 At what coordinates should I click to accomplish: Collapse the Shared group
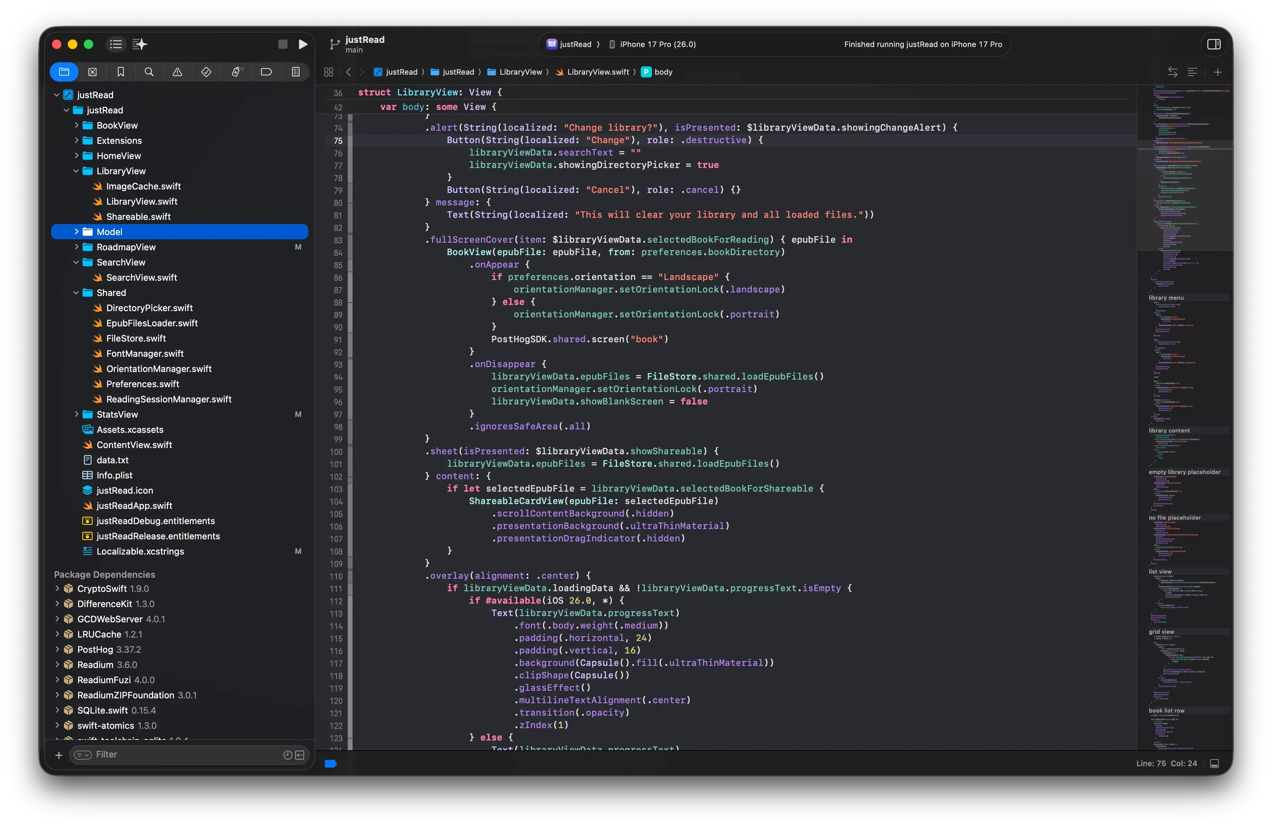[x=76, y=292]
